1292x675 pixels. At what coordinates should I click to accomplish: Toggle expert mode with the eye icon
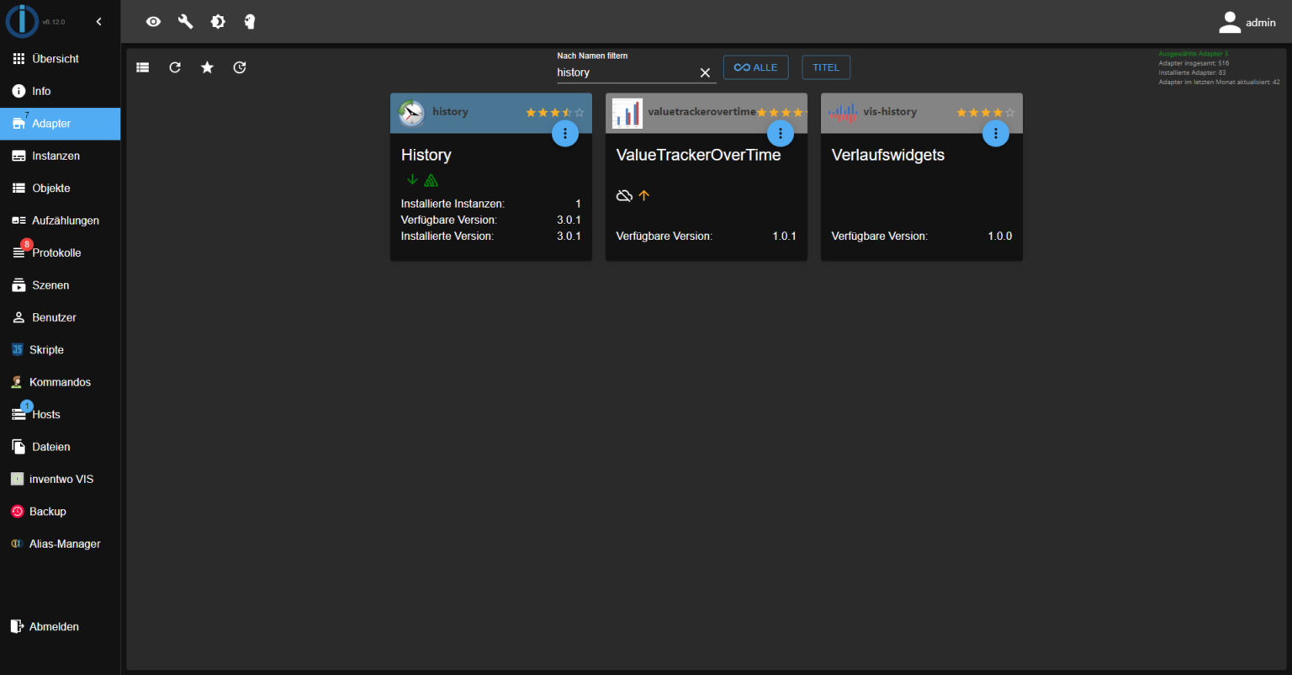(x=153, y=21)
